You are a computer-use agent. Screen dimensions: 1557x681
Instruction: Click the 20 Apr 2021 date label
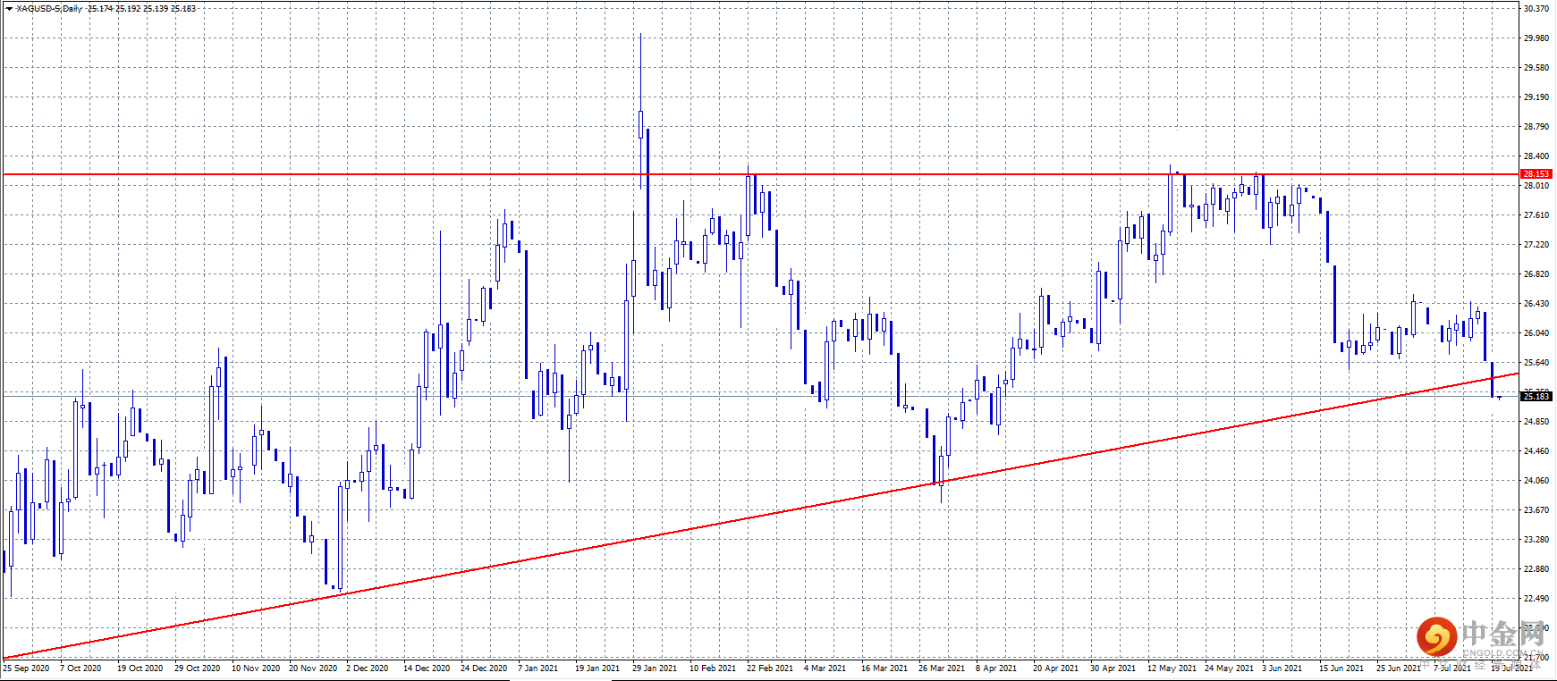pyautogui.click(x=1056, y=668)
